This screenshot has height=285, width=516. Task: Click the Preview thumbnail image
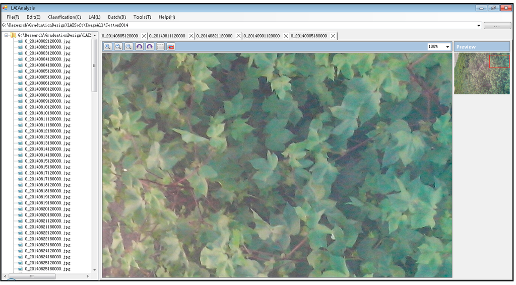[x=482, y=74]
